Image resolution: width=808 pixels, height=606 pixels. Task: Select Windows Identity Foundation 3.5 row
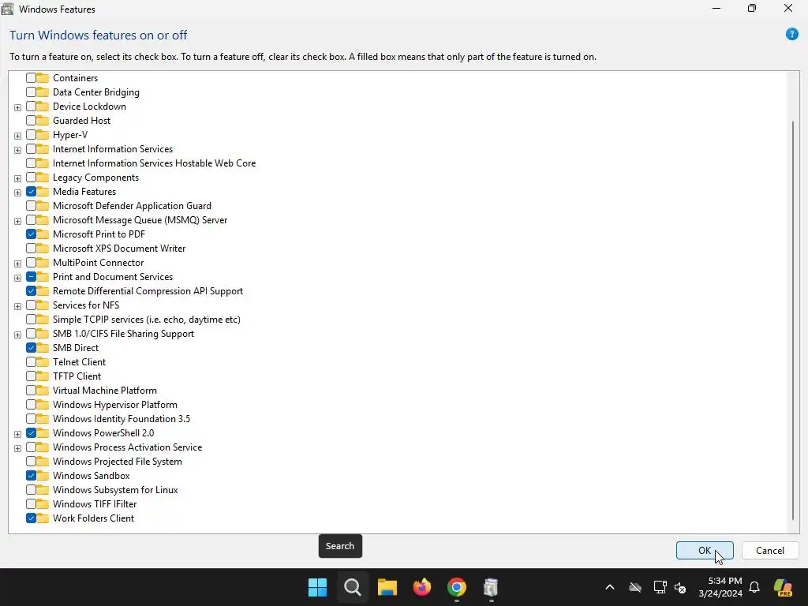point(121,419)
